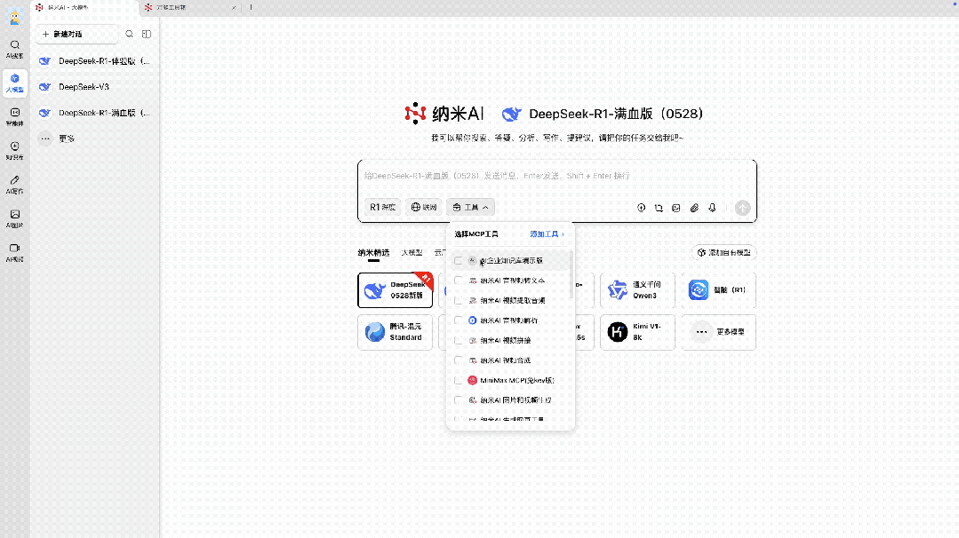Select the Kimi V1-8k model card
The image size is (959, 538).
click(637, 332)
